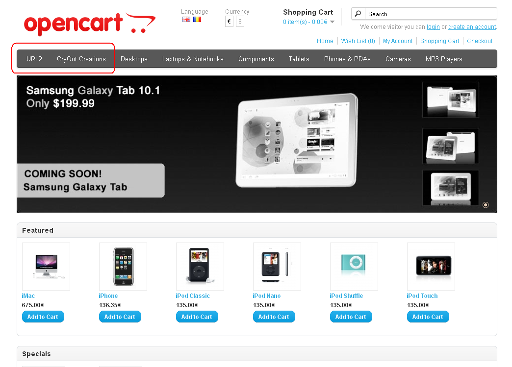
Task: Expand the shopping cart dropdown arrow
Action: (332, 22)
